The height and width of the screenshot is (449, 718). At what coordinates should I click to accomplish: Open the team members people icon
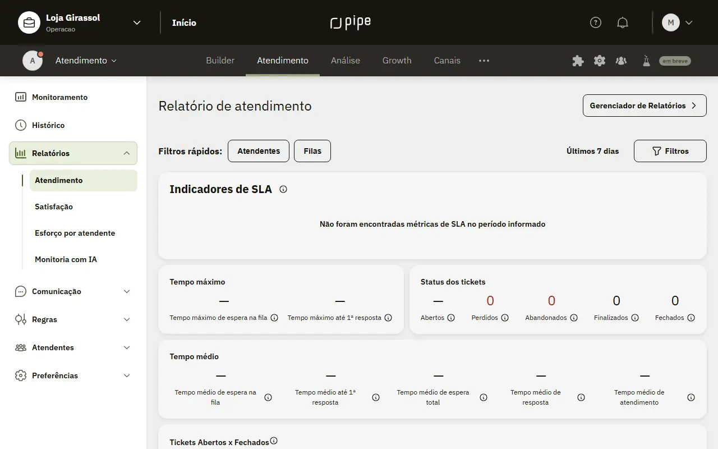tap(621, 61)
